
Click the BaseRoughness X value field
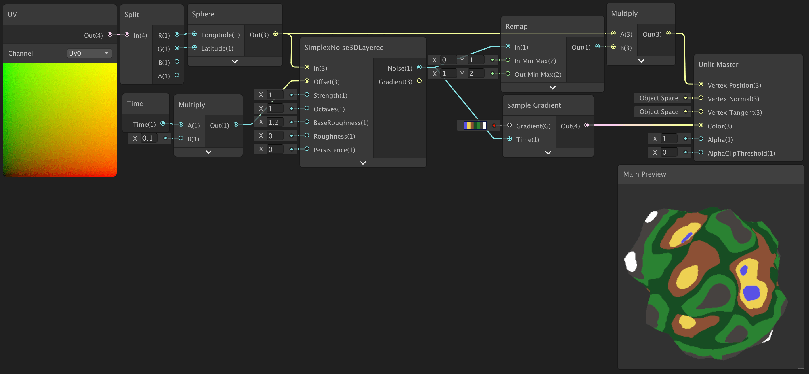pos(275,122)
